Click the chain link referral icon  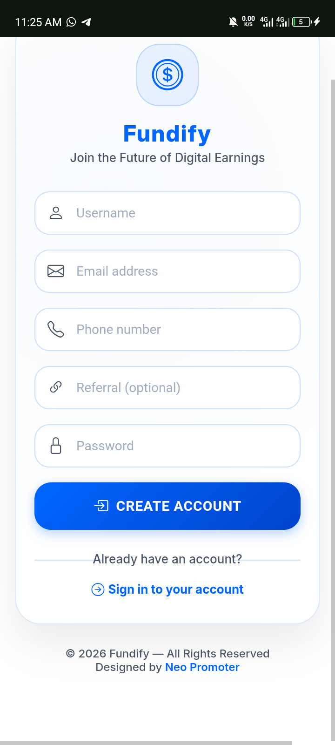point(56,387)
